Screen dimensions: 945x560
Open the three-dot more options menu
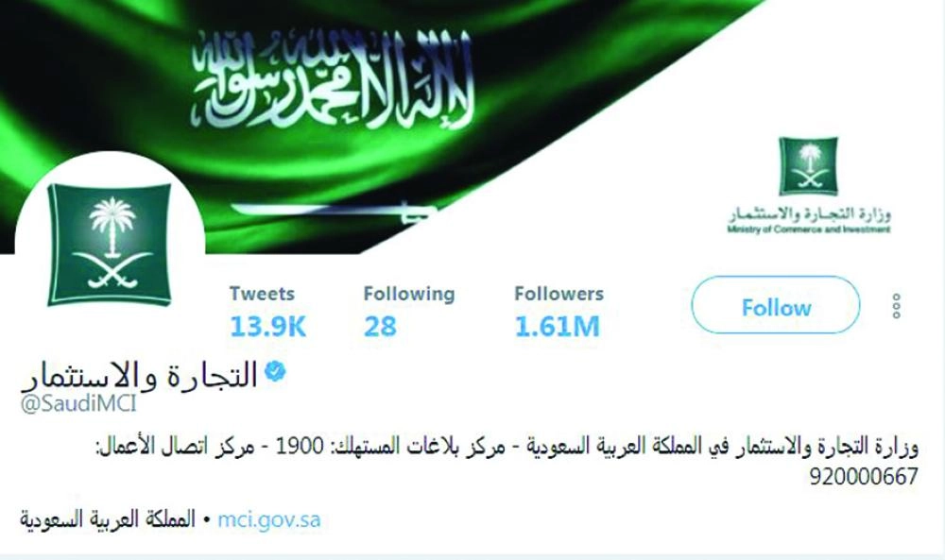point(896,306)
